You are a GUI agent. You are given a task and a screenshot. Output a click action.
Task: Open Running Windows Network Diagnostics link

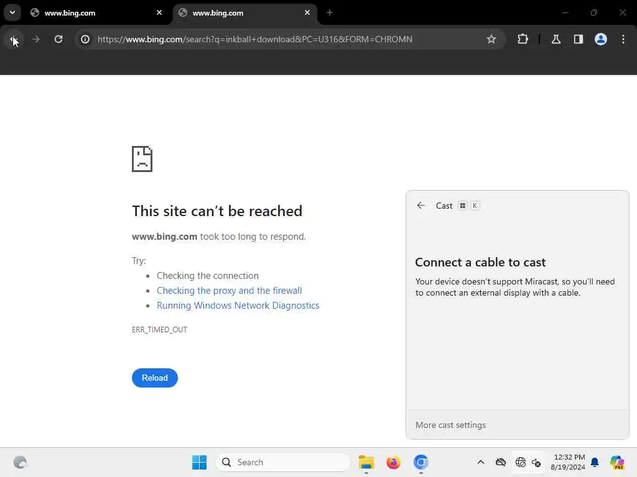pos(238,306)
